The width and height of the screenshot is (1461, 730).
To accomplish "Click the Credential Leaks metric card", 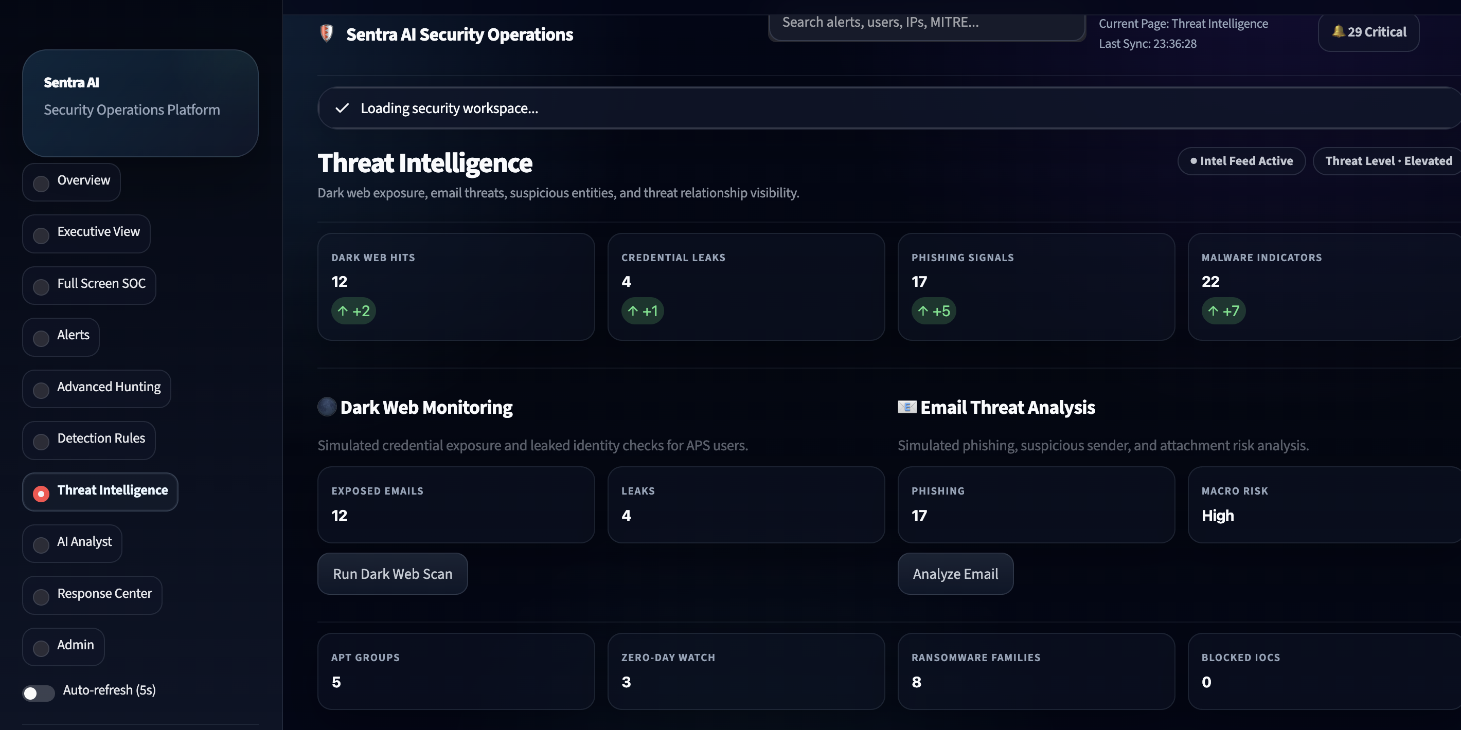I will [x=746, y=287].
